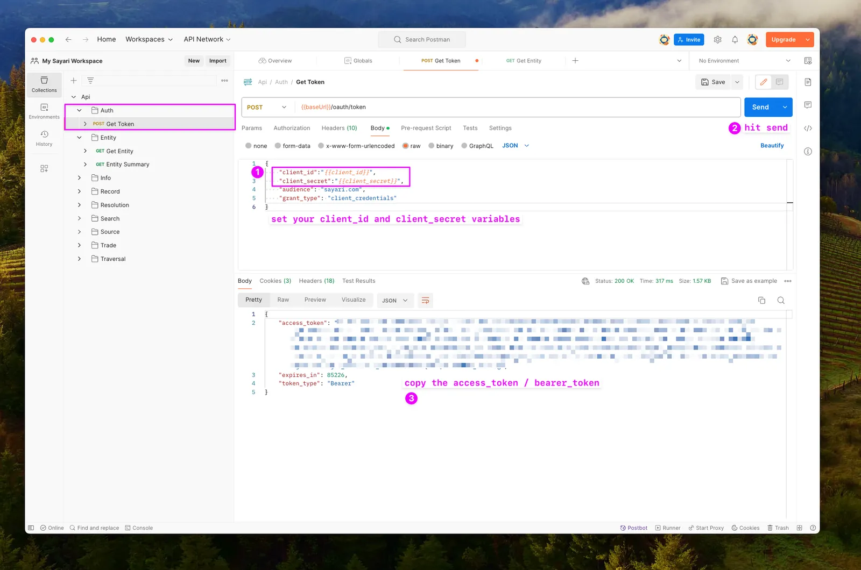
Task: Click the request URL input field
Action: 517,107
